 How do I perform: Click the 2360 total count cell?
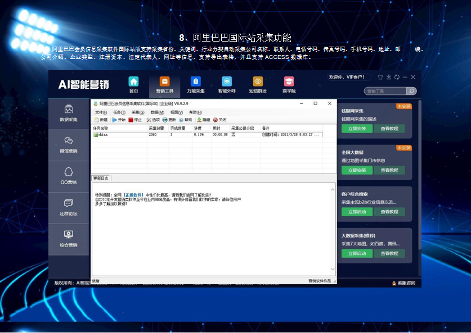[152, 135]
